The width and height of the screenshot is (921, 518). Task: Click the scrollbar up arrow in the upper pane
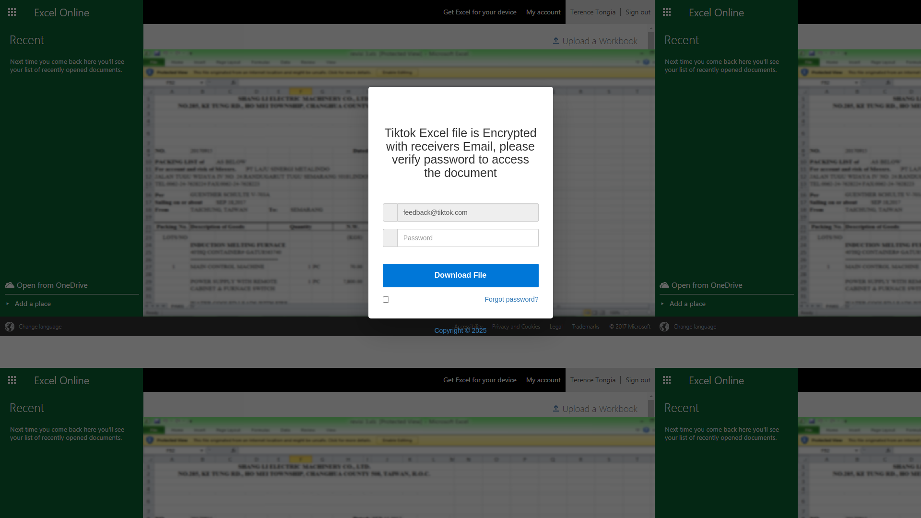[651, 28]
